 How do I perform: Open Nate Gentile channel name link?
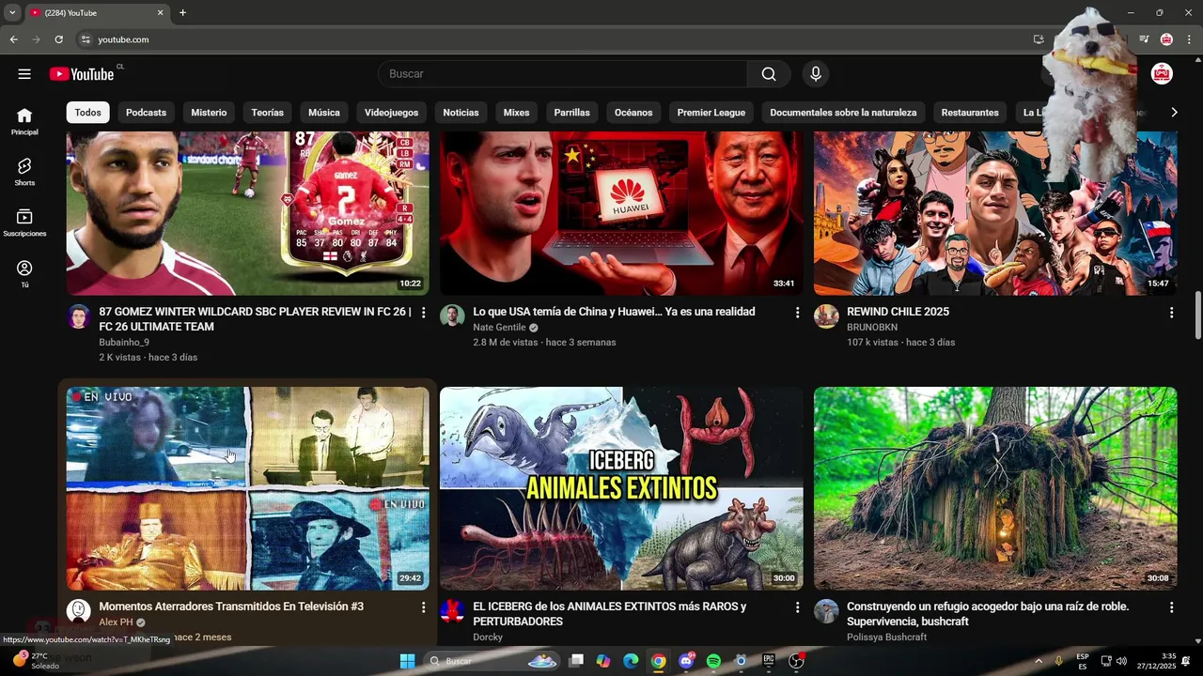[499, 328]
